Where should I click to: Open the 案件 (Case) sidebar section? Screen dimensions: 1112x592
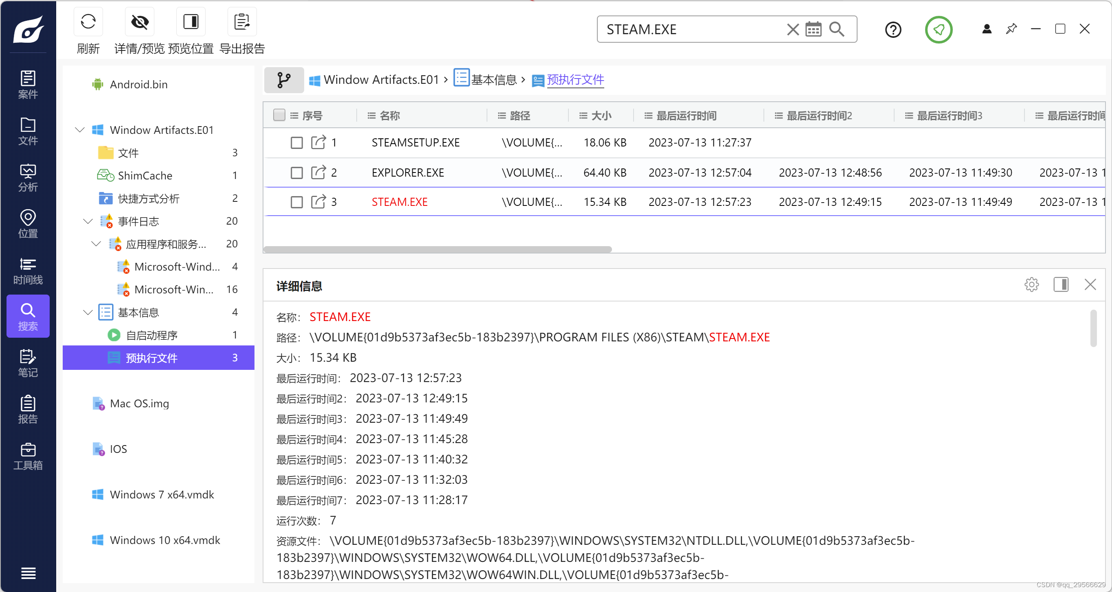(28, 85)
